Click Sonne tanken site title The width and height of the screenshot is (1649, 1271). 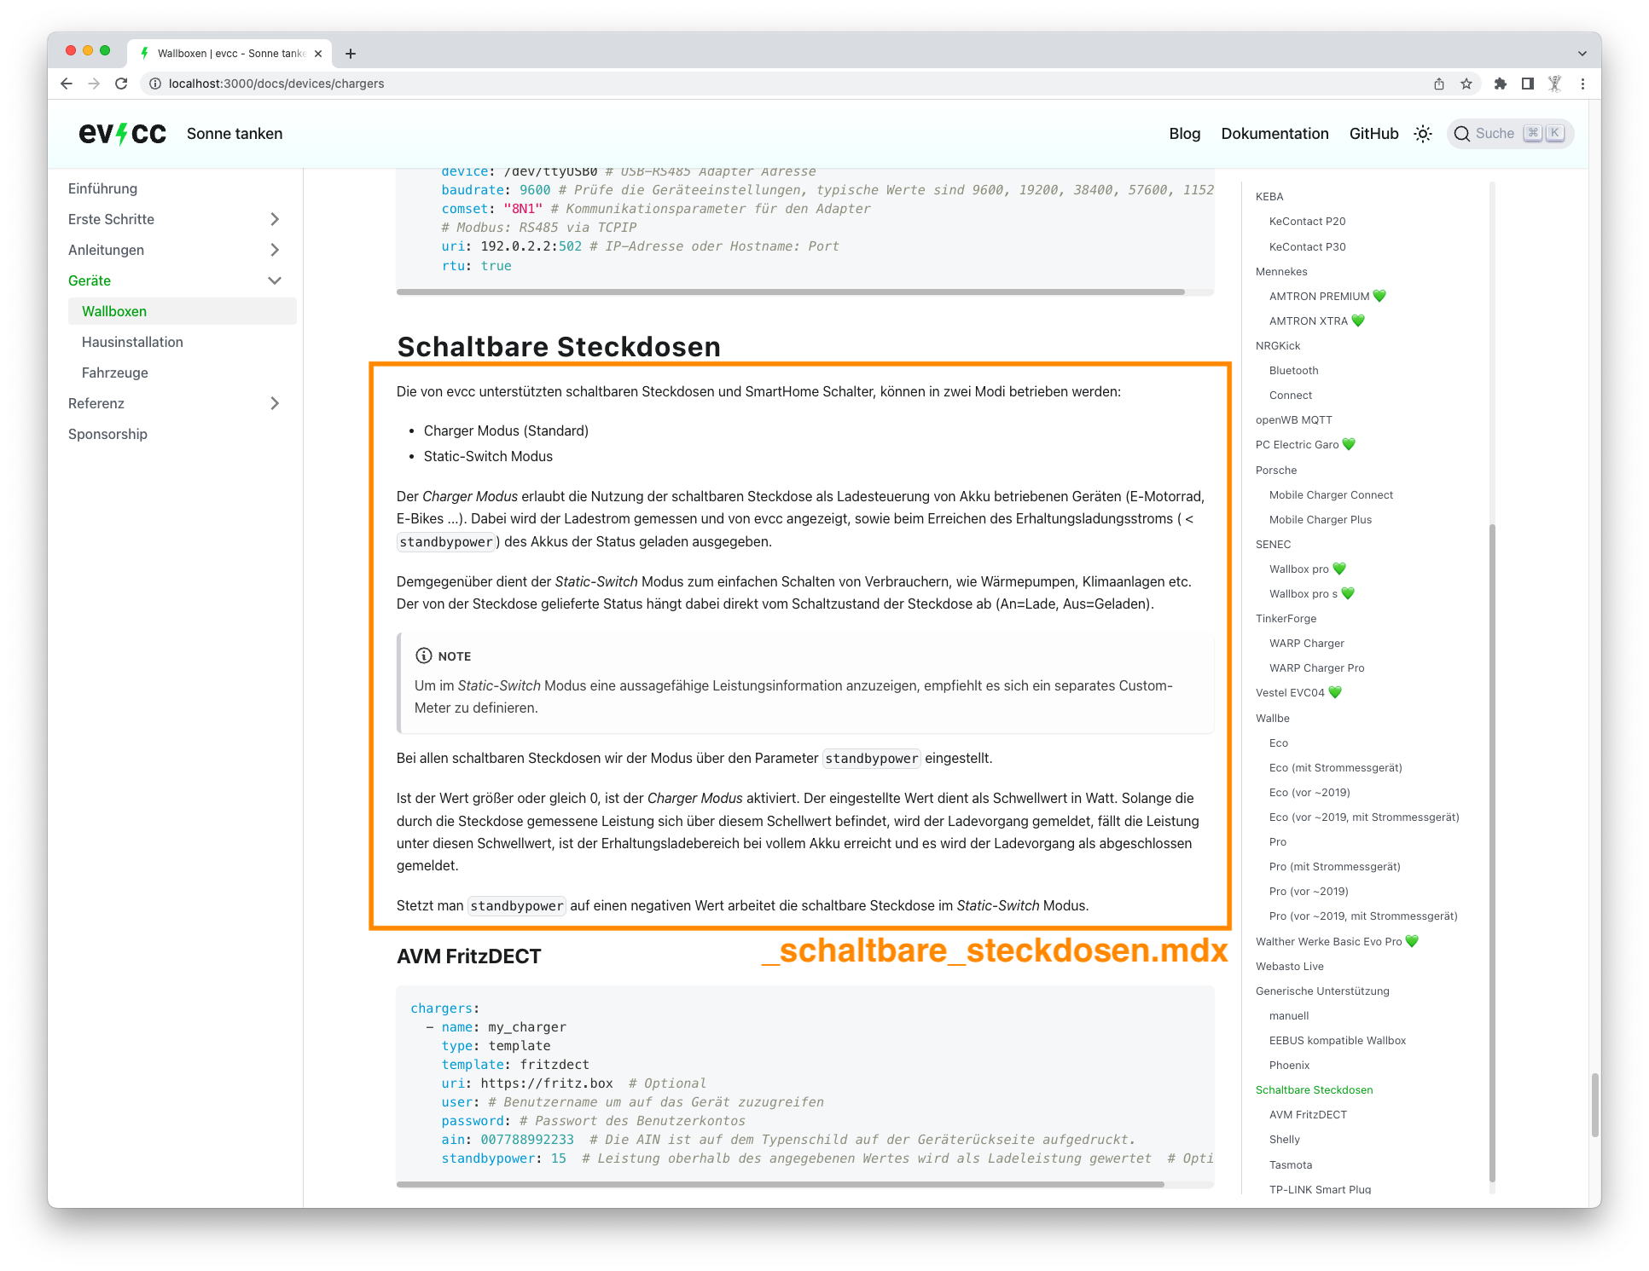[x=235, y=134]
